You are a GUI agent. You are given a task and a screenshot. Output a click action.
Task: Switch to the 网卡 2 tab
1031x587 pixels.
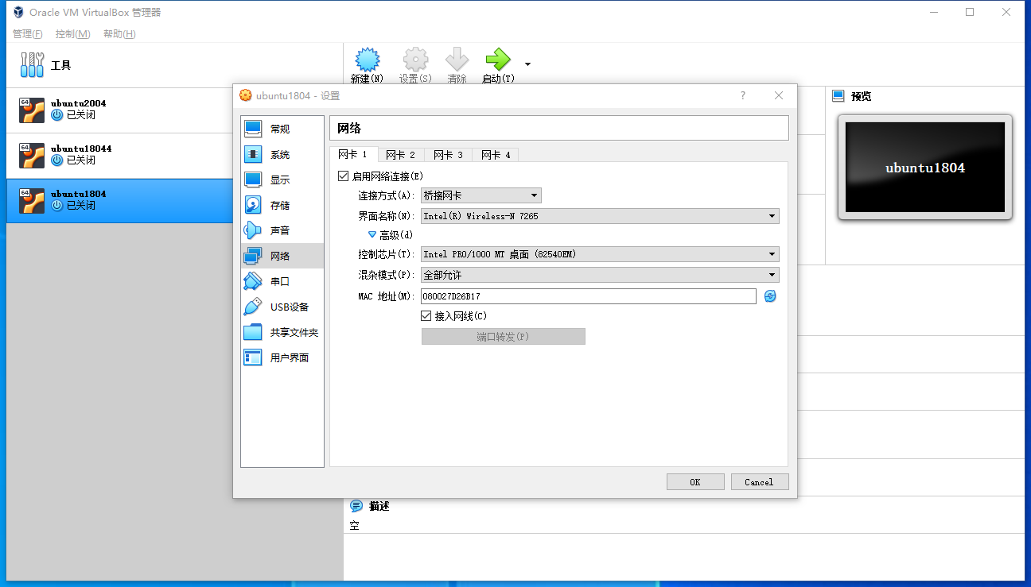(x=401, y=155)
